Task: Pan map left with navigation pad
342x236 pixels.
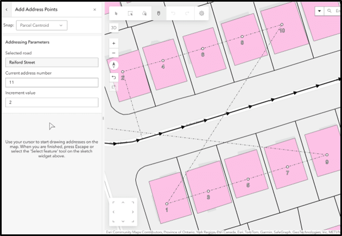Action: pos(113,212)
